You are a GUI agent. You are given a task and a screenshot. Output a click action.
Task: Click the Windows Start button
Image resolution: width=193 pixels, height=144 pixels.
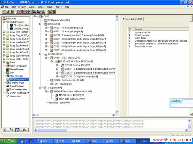tap(9, 141)
